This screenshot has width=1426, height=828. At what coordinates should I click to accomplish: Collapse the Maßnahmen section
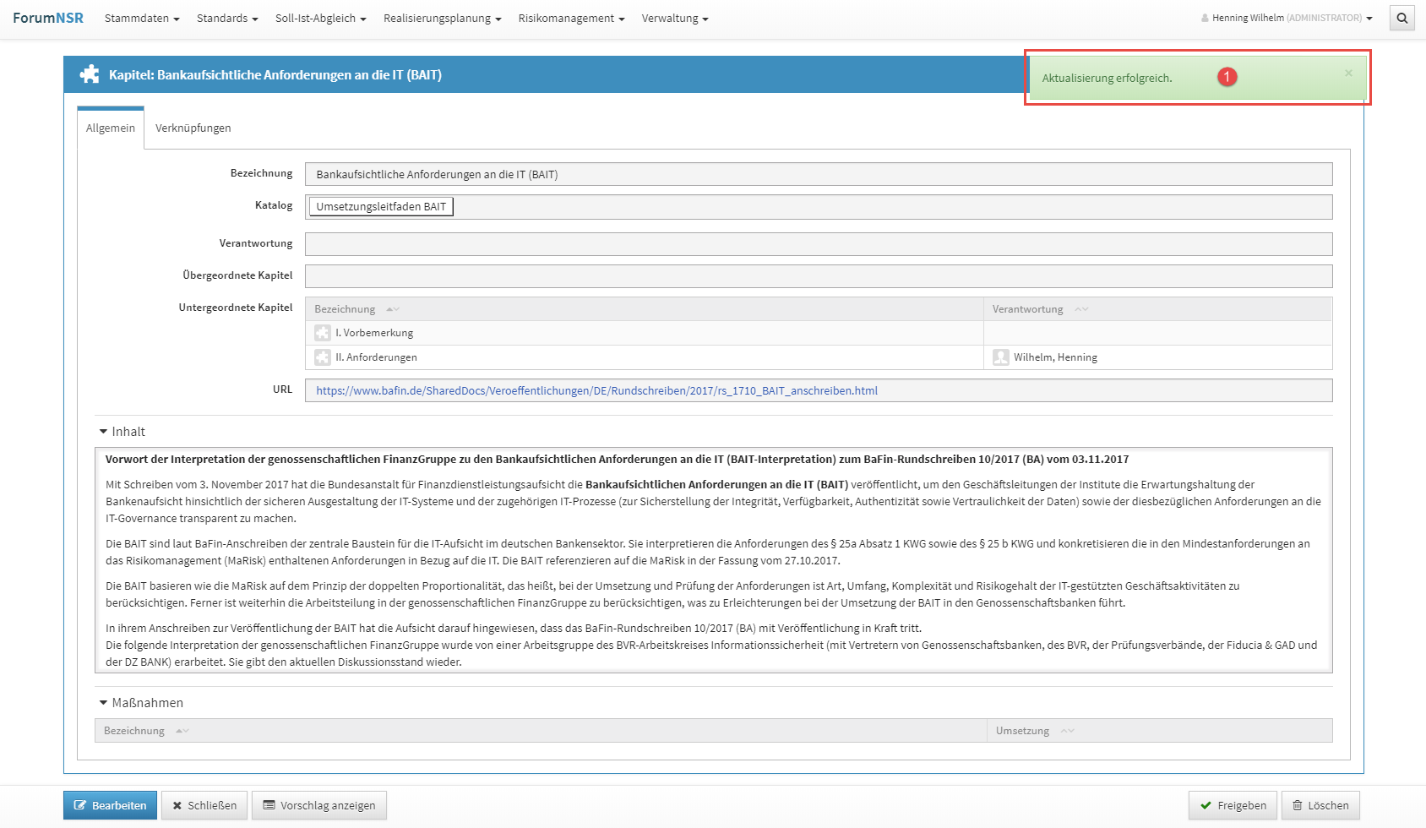[140, 703]
